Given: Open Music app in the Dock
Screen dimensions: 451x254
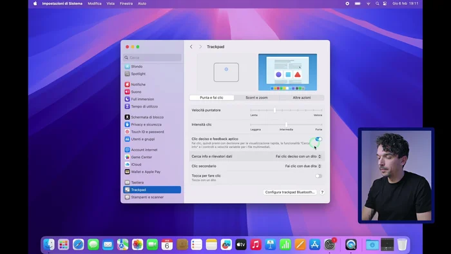Looking at the screenshot, I should tap(256, 244).
